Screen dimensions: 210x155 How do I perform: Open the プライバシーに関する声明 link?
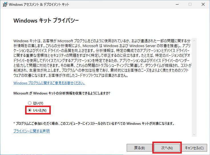(x=31, y=131)
